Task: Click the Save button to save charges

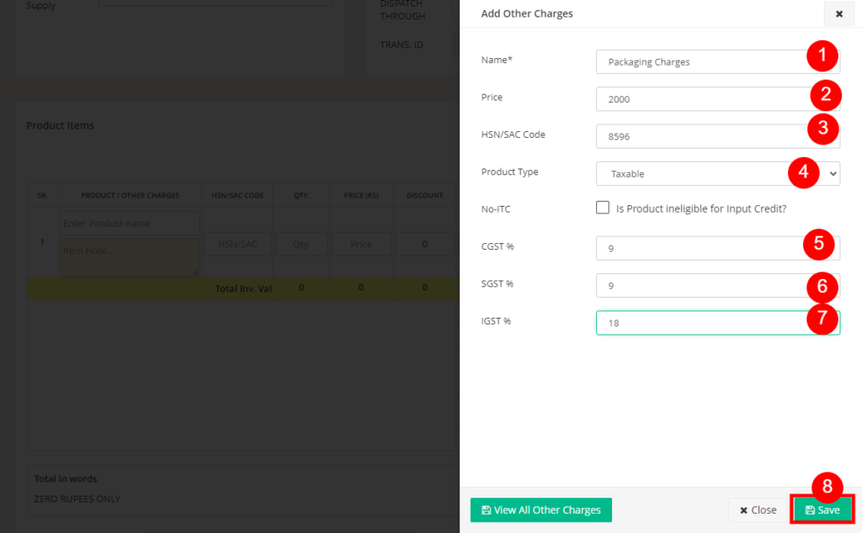Action: point(822,509)
